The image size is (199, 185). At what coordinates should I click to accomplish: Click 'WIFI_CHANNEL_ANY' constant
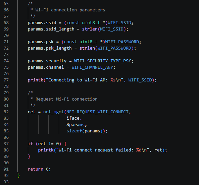92,67
